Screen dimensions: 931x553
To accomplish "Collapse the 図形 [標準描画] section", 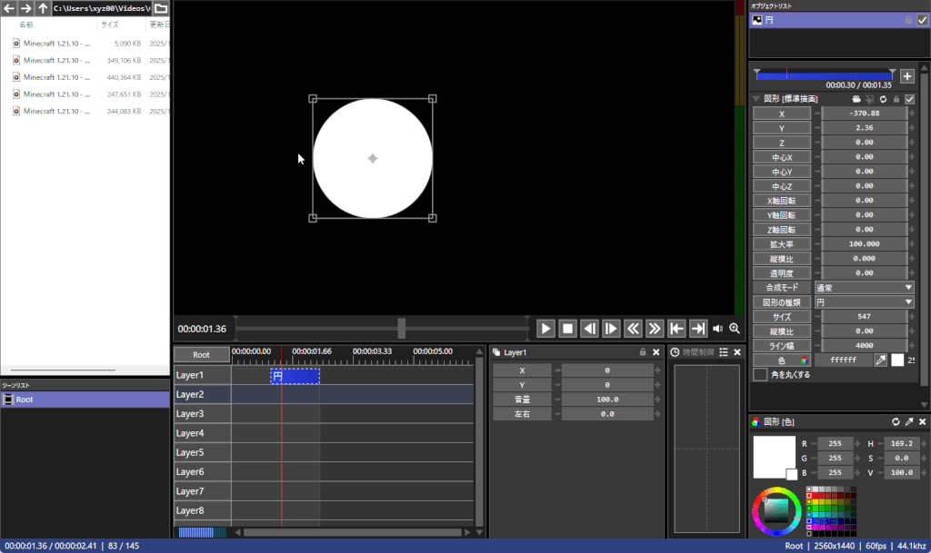I will 756,99.
